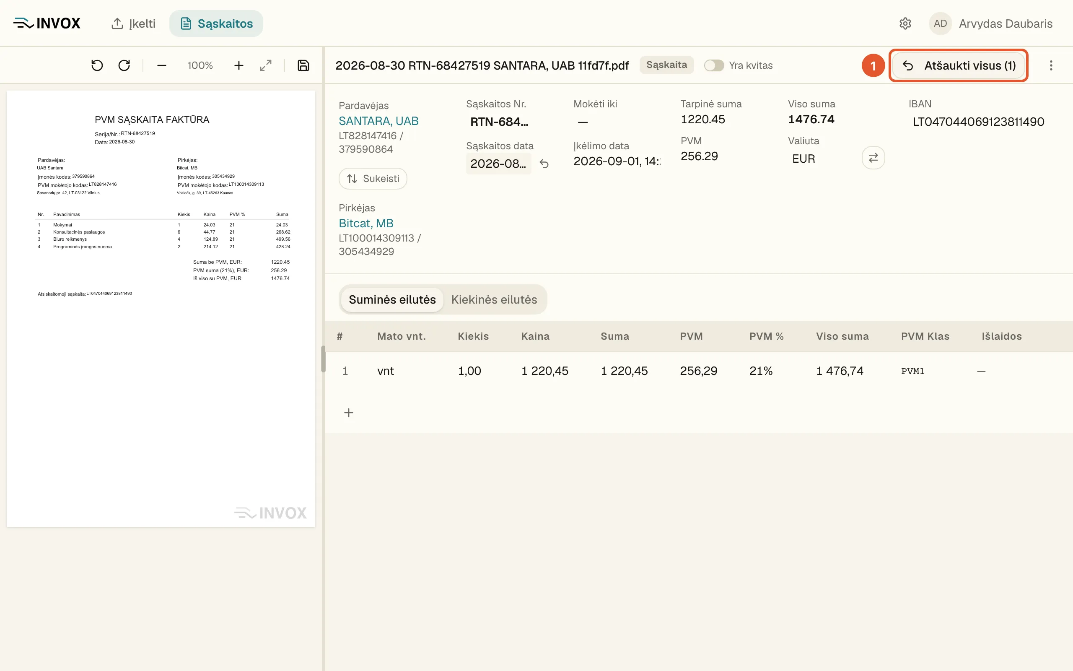Select the Kiekinės eilutės tab
1073x671 pixels.
494,299
